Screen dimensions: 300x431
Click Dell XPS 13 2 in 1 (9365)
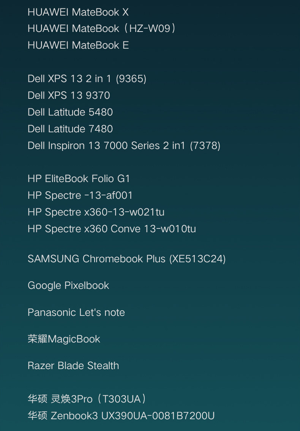[87, 79]
